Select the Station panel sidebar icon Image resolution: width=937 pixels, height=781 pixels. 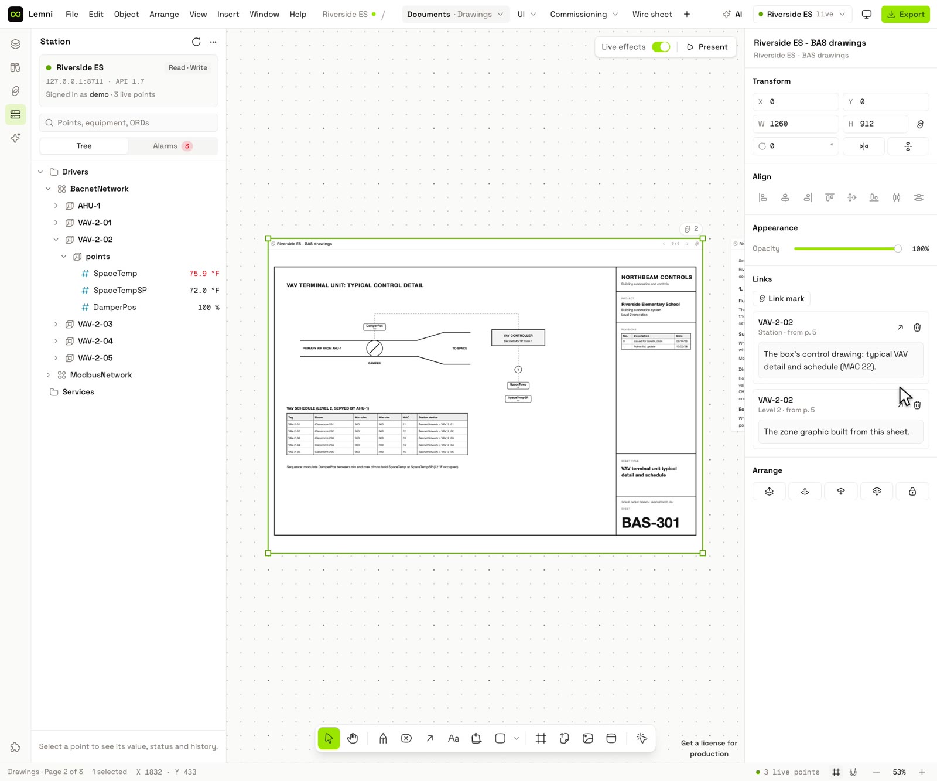coord(15,114)
